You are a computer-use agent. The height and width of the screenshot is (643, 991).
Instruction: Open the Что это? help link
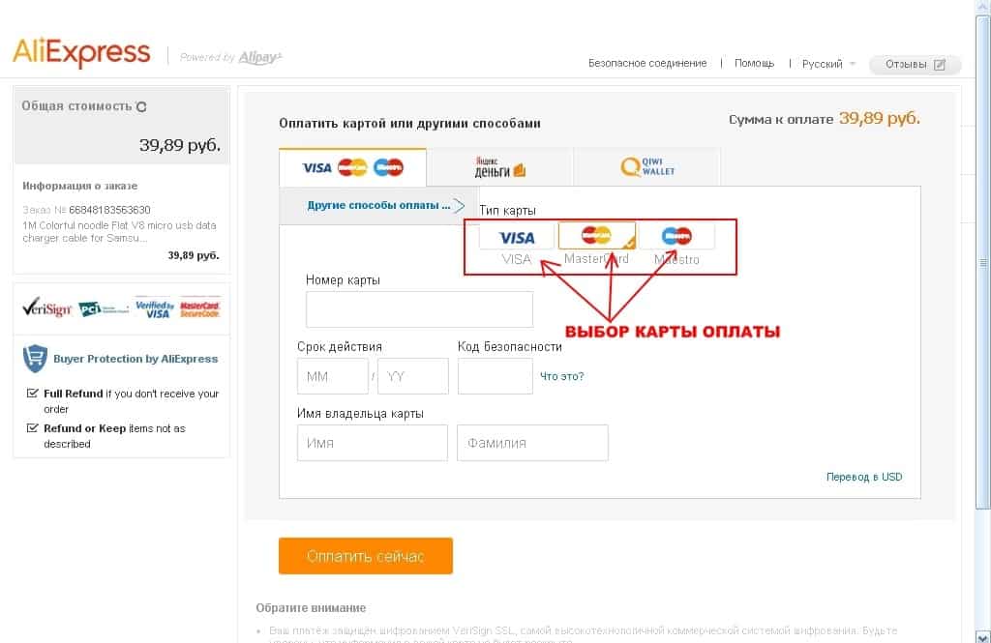pos(561,376)
